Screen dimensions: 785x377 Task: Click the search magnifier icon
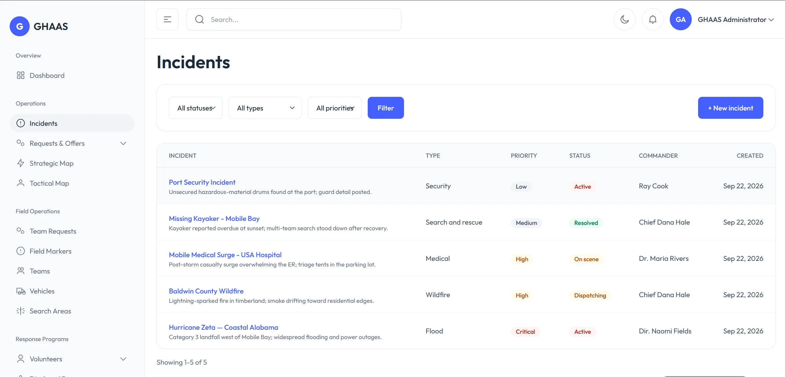click(199, 19)
